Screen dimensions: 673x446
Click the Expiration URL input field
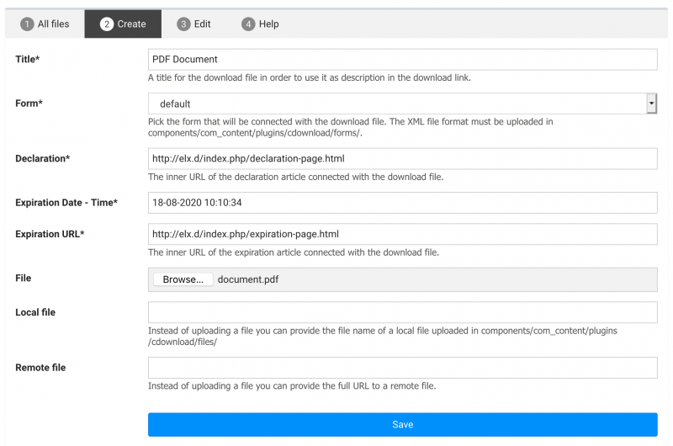pyautogui.click(x=403, y=234)
